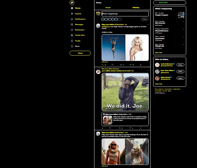Open more options for Jared Kushner trend
Image resolution: width=197 pixels, height=168 pixels.
[x=184, y=36]
